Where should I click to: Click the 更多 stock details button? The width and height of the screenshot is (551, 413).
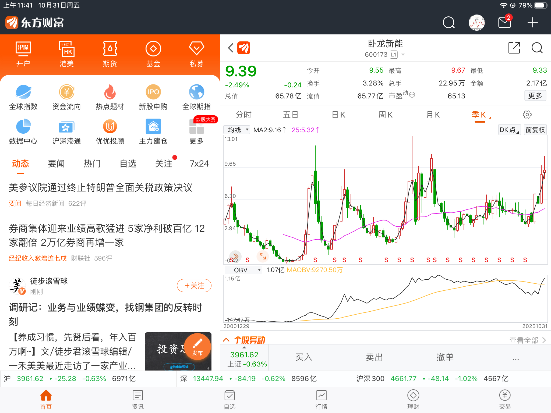[x=535, y=96]
